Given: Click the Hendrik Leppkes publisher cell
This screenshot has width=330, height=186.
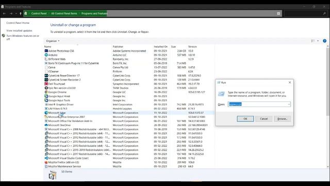Looking at the screenshot, I should click(x=122, y=109).
